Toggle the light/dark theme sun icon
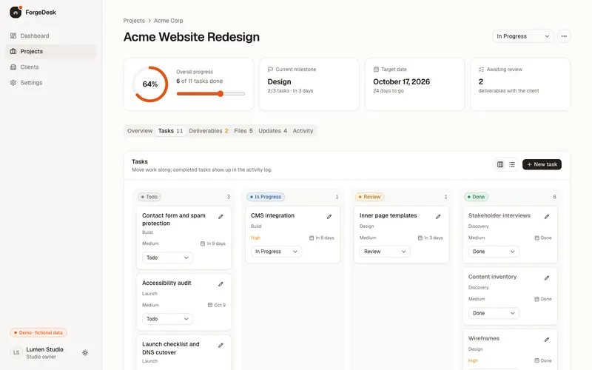This screenshot has height=370, width=592. click(x=85, y=353)
